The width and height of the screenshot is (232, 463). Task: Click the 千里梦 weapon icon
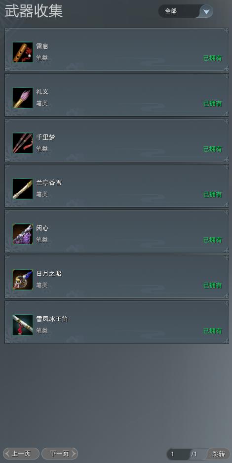(23, 143)
